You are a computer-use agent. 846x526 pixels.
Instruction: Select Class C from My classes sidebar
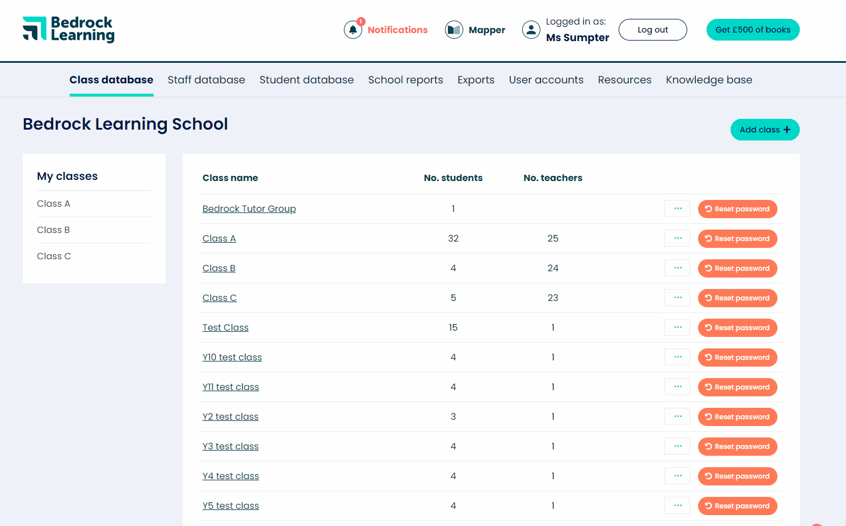pos(54,256)
